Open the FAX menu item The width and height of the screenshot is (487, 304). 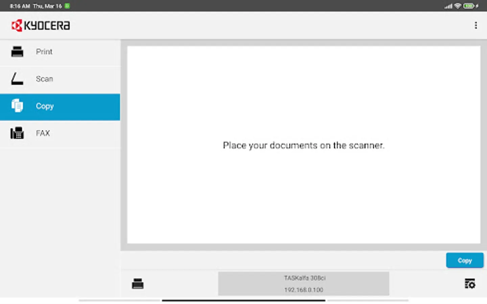pyautogui.click(x=60, y=134)
